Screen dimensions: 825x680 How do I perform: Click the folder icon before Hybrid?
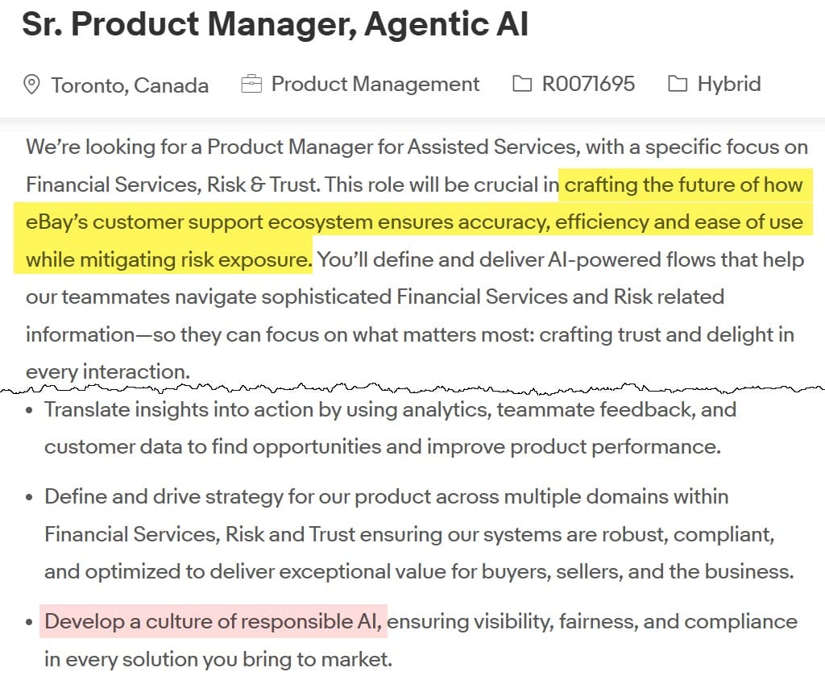(x=678, y=84)
